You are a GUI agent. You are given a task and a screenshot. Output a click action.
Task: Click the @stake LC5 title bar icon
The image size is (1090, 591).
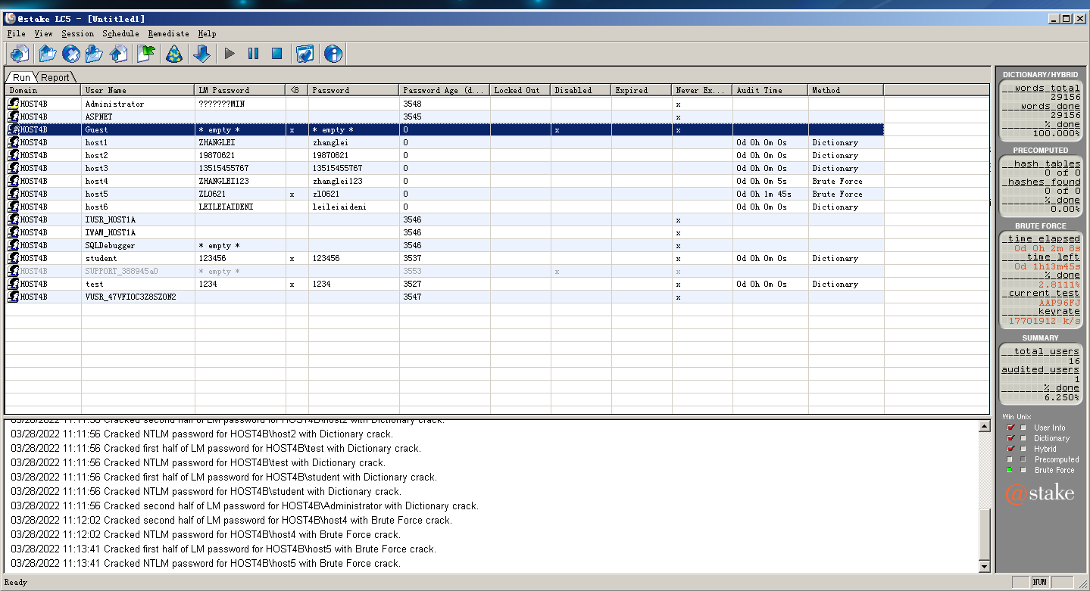(x=9, y=19)
